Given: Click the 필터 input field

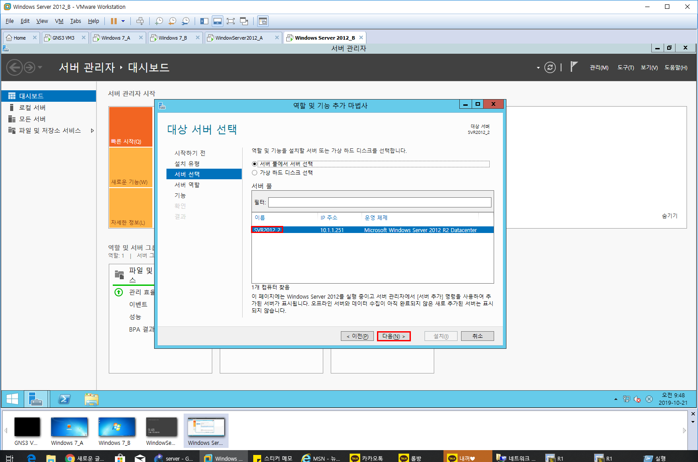Looking at the screenshot, I should click(x=380, y=202).
